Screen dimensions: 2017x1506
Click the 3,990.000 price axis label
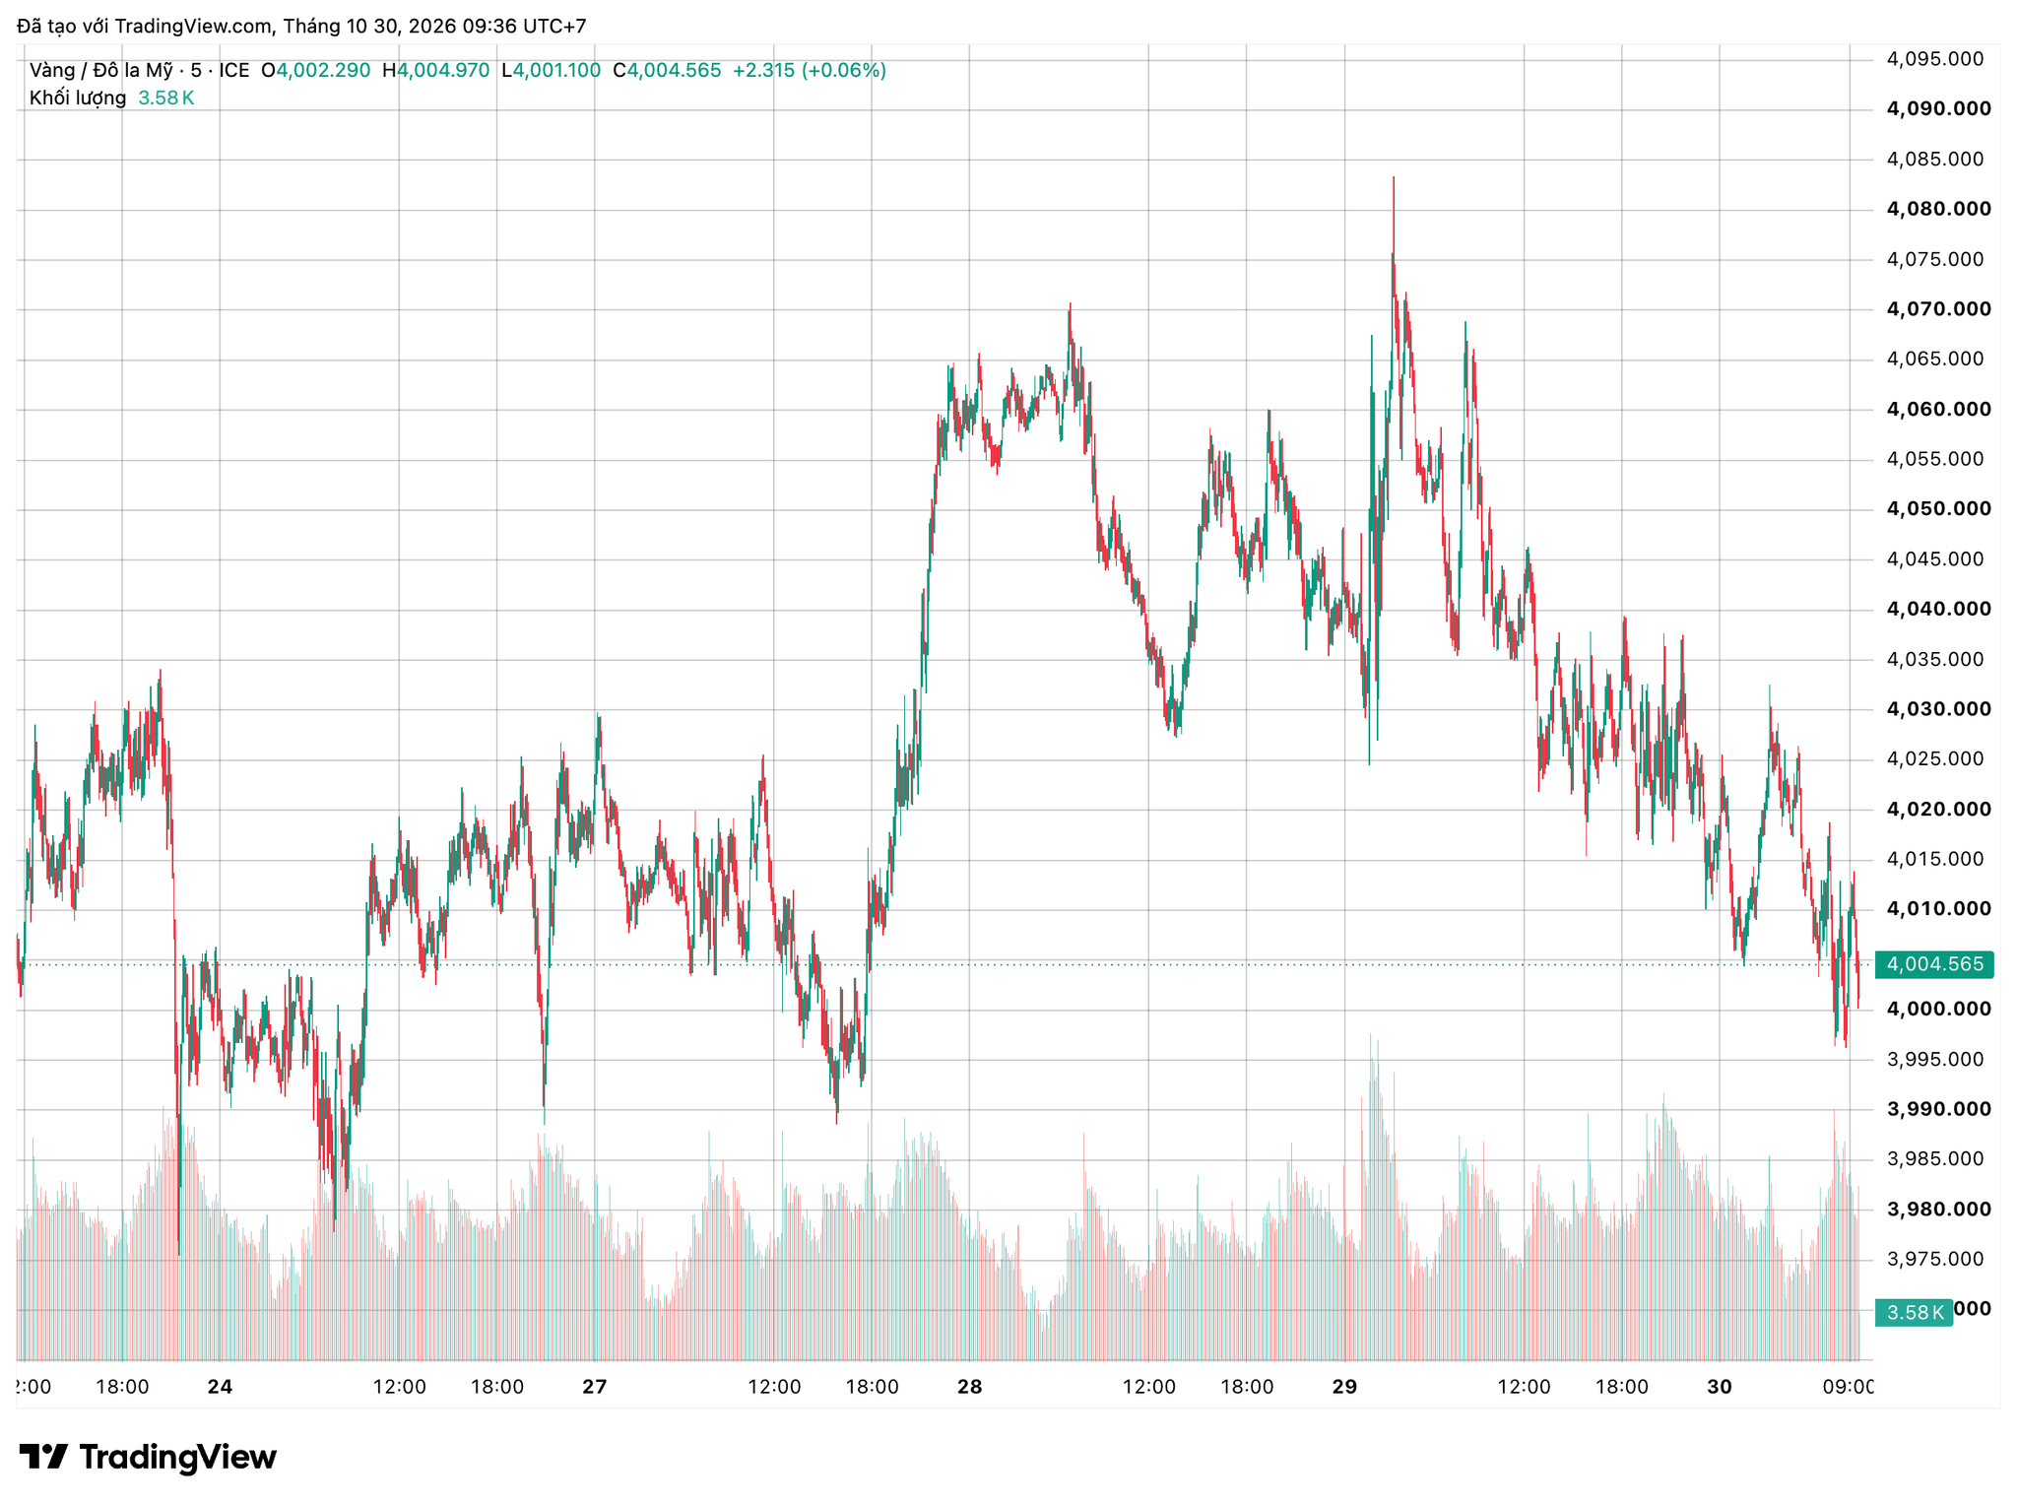coord(1938,1109)
